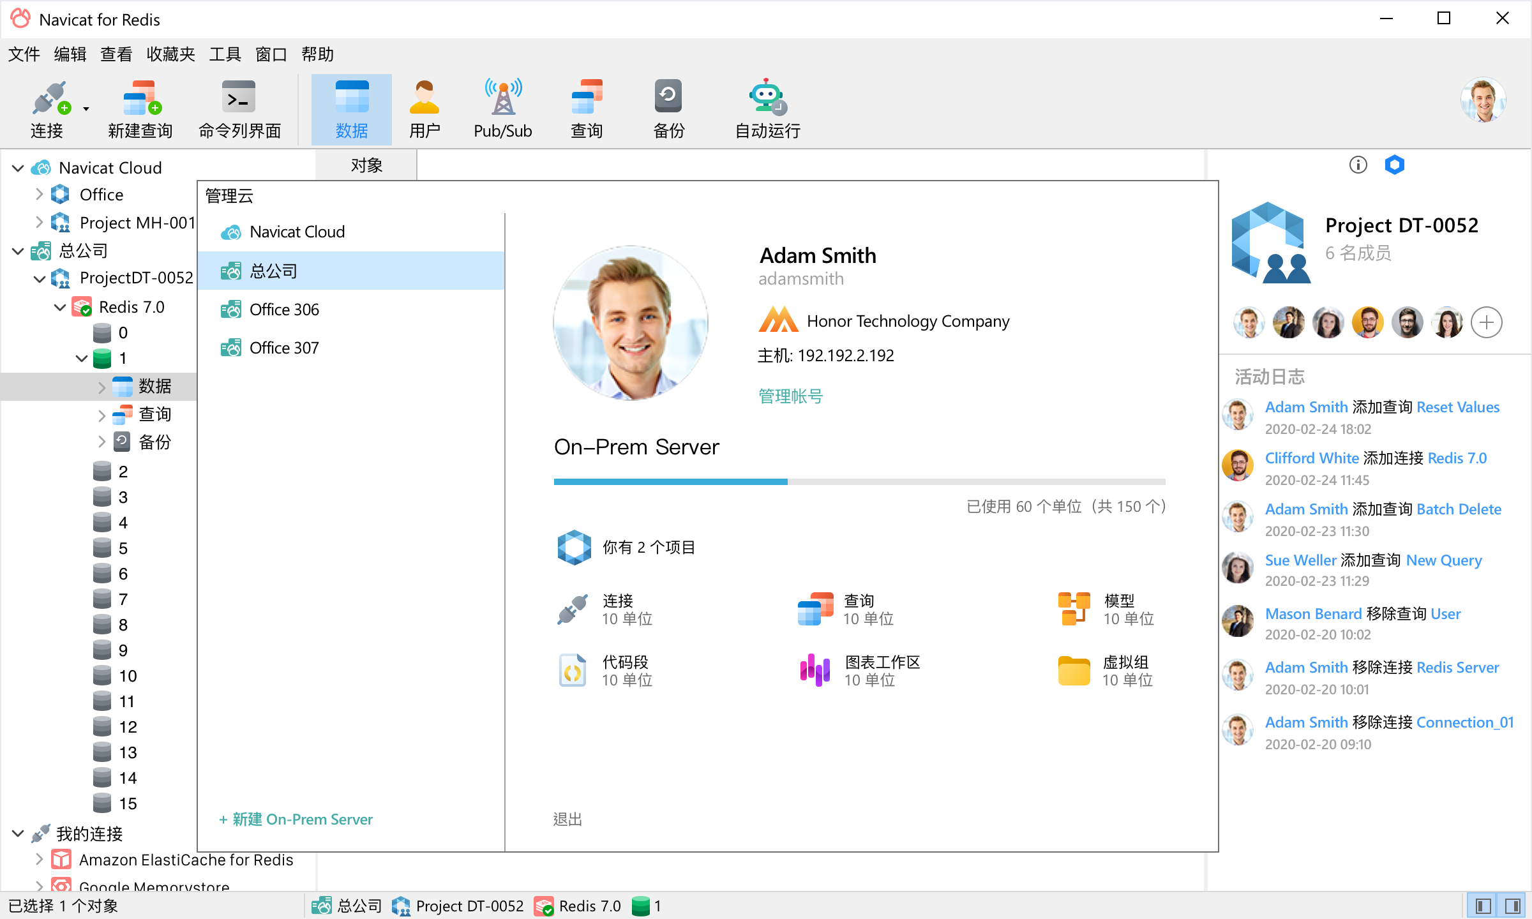Screen dimensions: 1532x919
Task: Click the 退出 sign-out button
Action: tap(567, 819)
